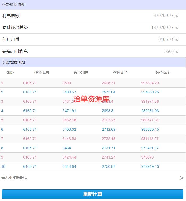Select interest cell 3500 in period 1
This screenshot has width=186, height=201.
(67, 83)
